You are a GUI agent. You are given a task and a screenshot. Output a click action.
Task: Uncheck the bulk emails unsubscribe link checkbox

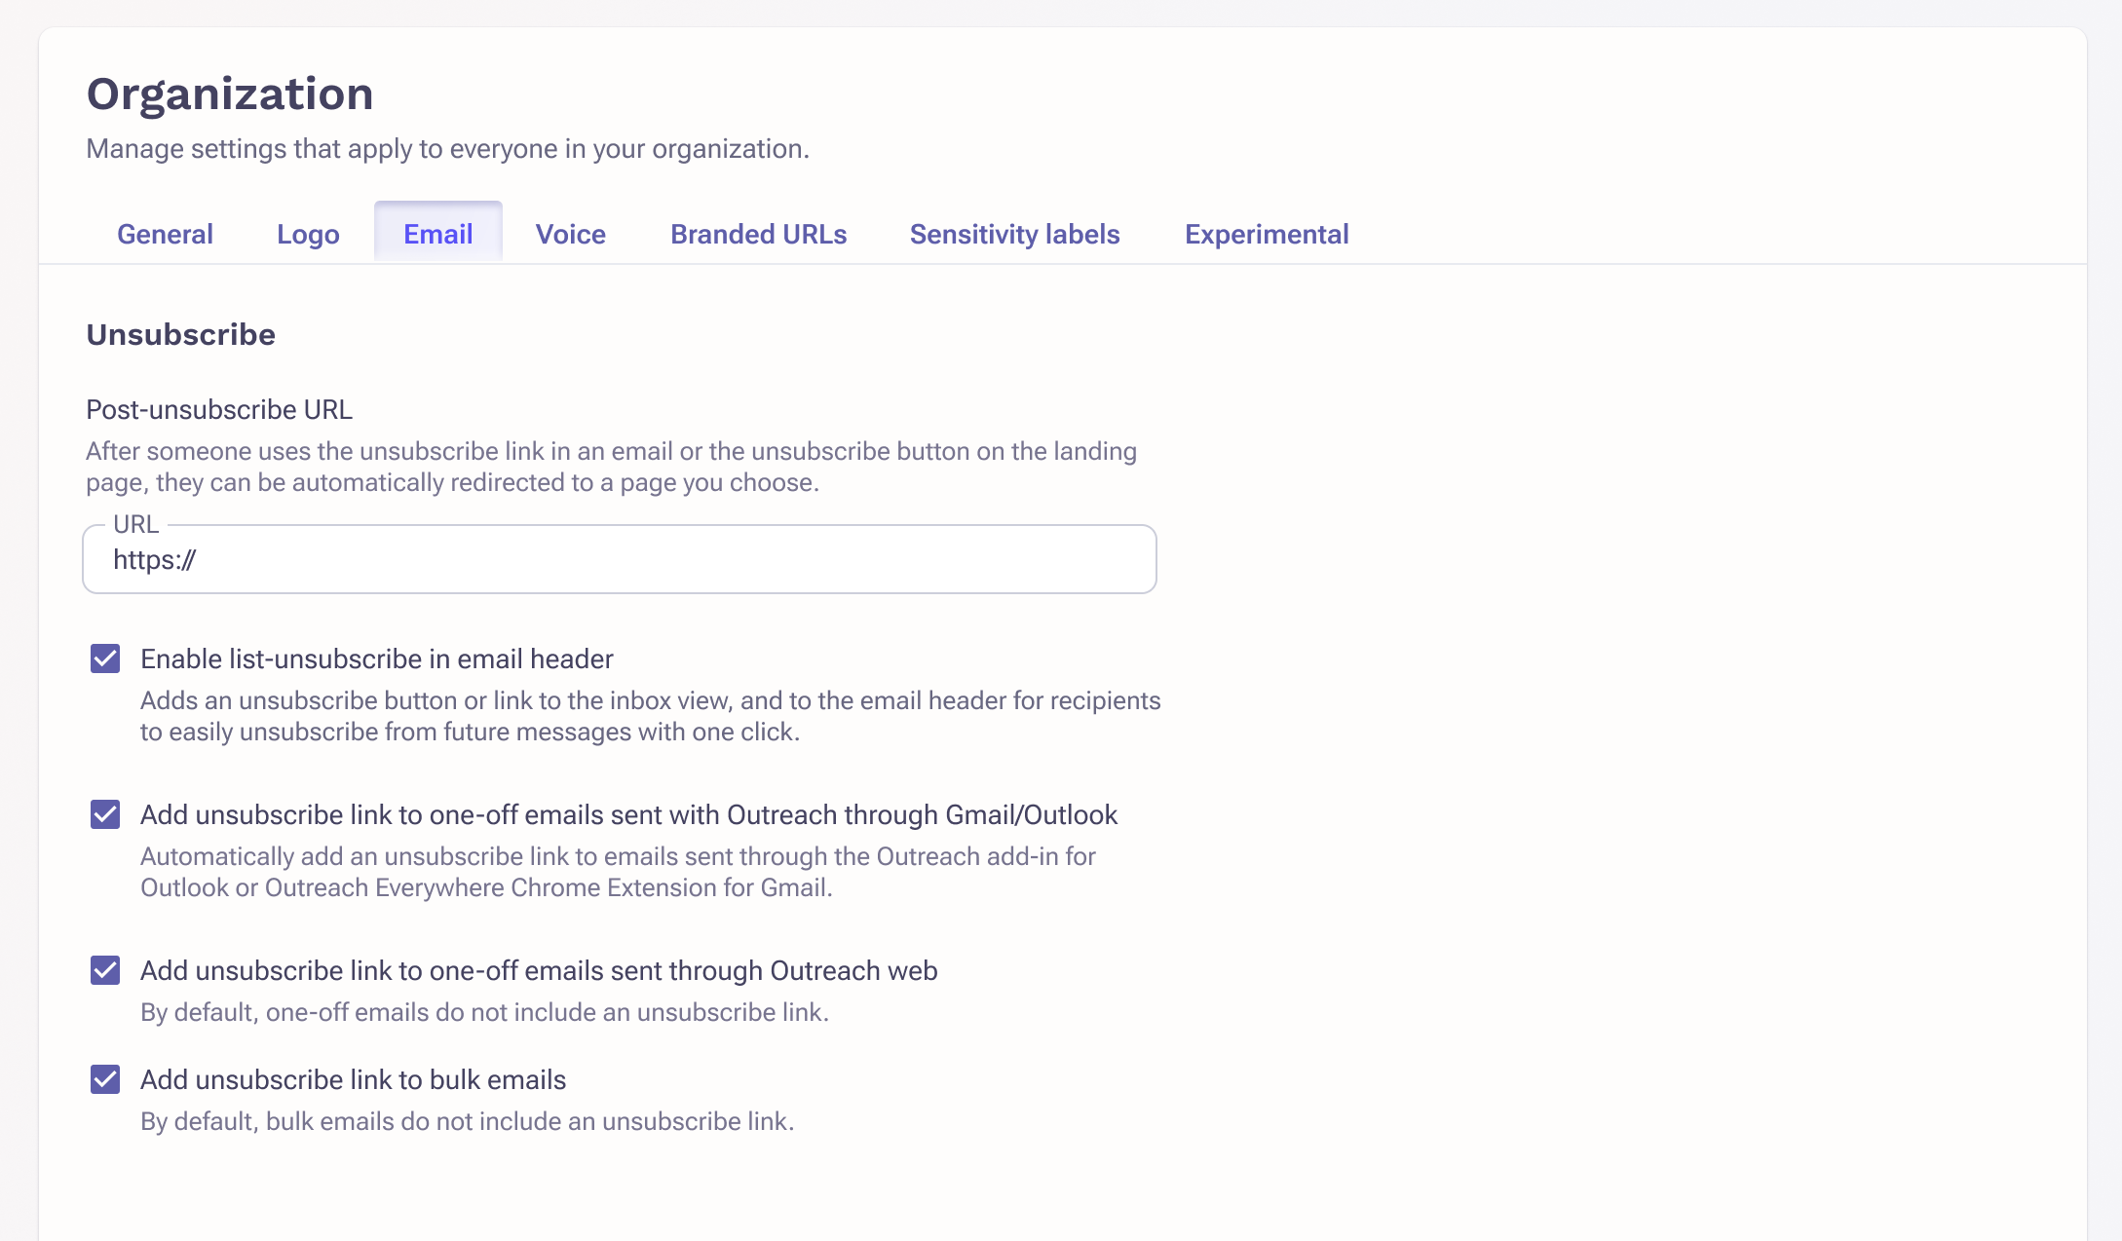[105, 1079]
